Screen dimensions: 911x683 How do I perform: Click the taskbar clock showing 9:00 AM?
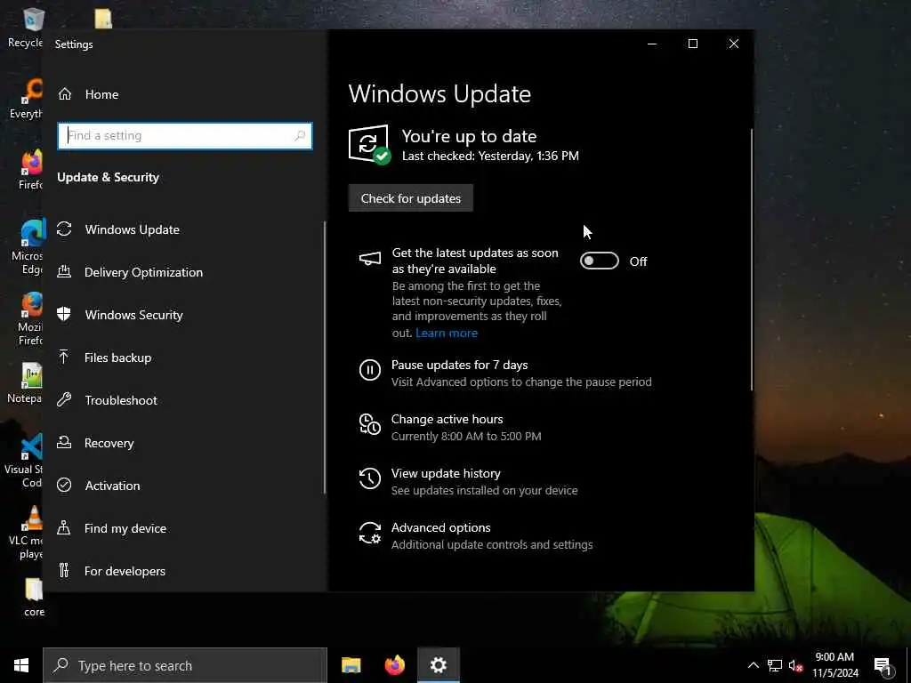[834, 665]
